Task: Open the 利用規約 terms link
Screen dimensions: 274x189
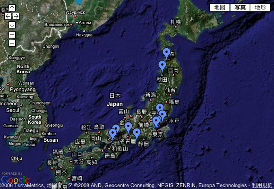Action: coord(262,185)
